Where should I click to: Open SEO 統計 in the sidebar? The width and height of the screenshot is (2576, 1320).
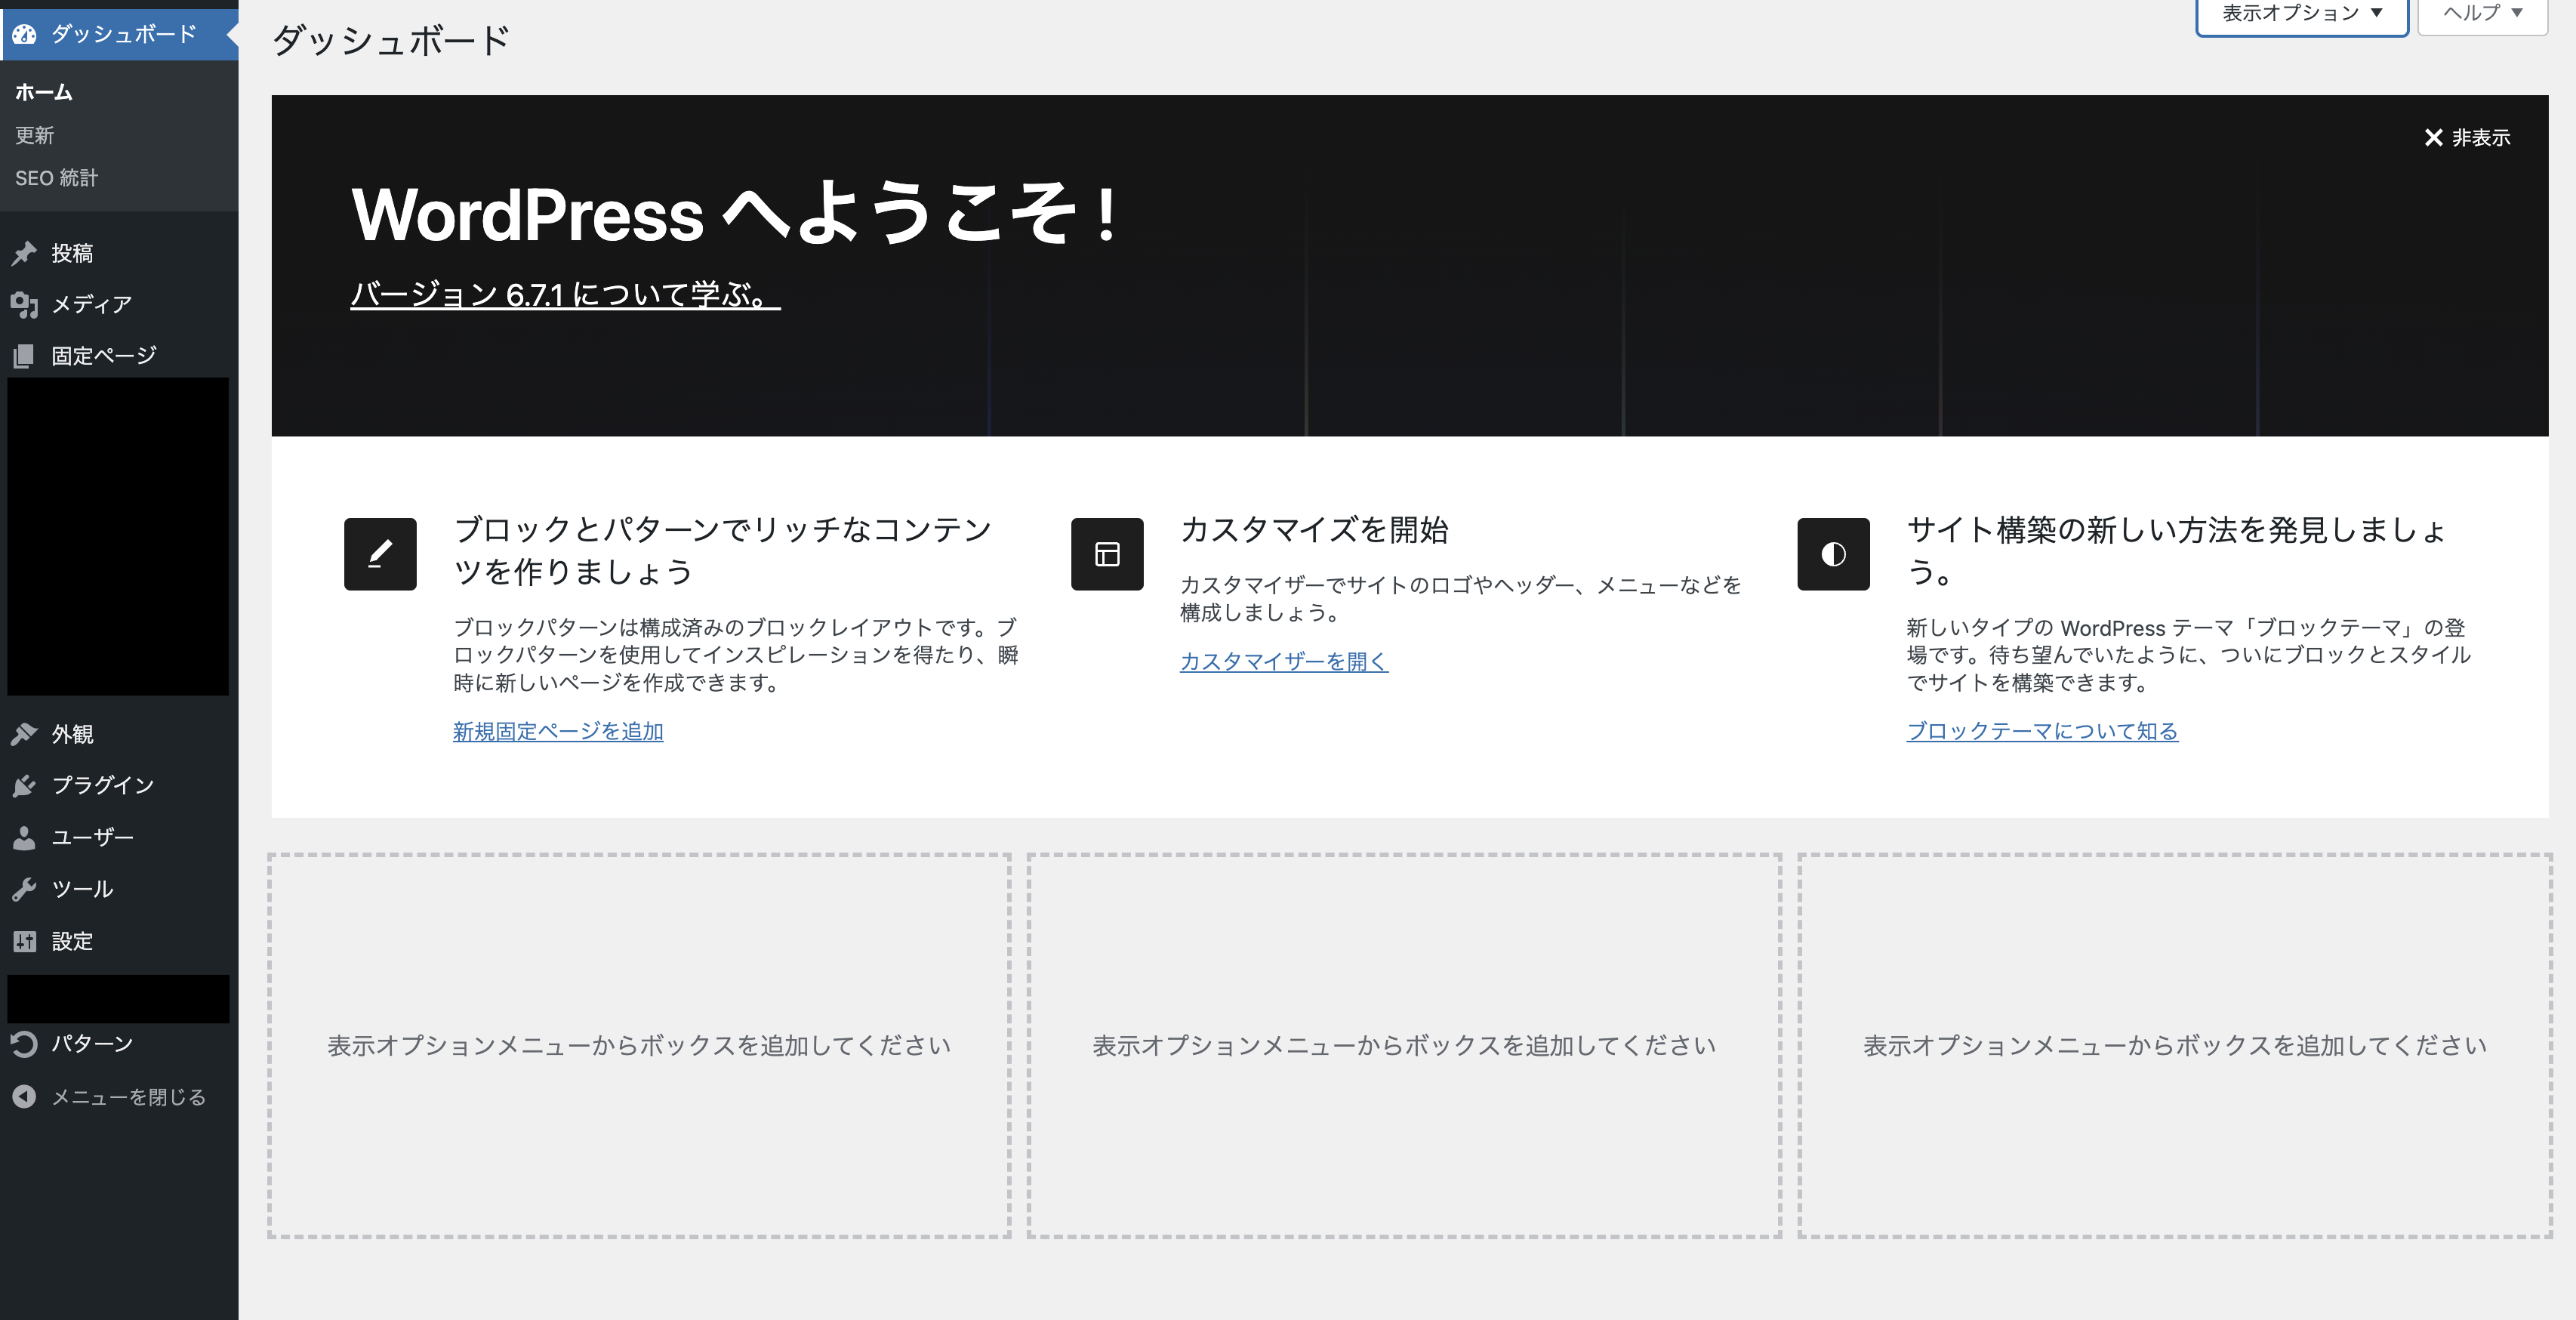coord(57,178)
